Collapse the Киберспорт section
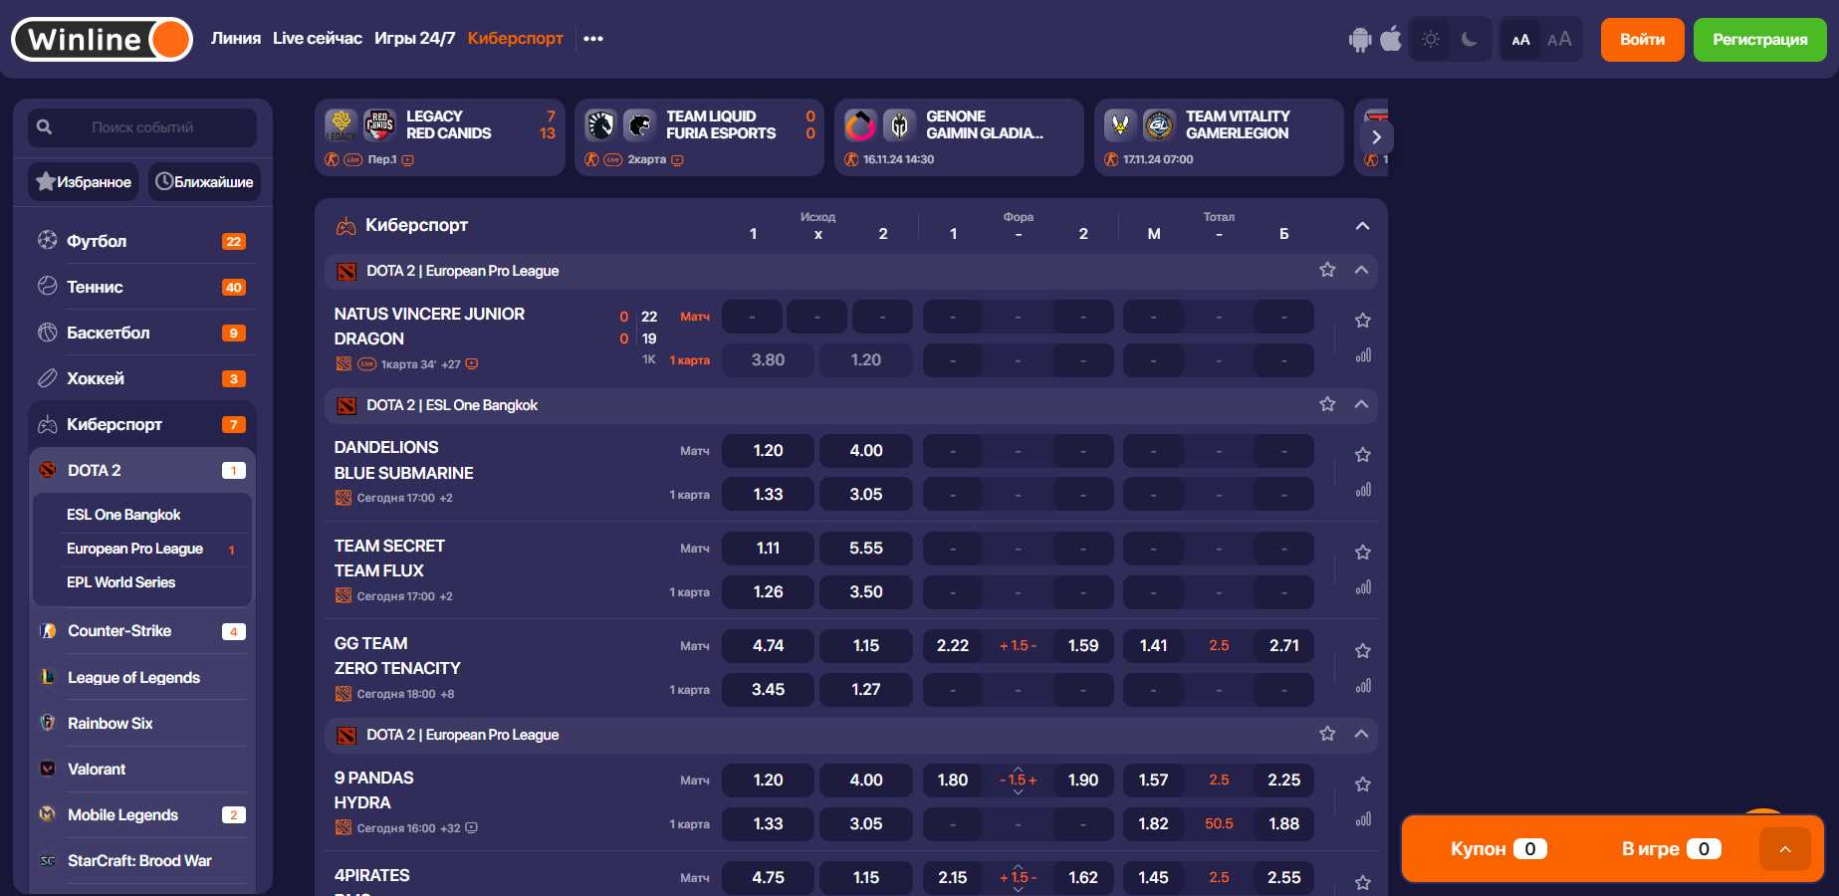This screenshot has width=1839, height=896. point(1362,226)
